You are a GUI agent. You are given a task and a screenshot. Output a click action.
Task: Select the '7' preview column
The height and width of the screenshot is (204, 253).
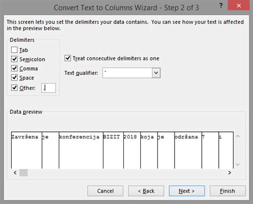pyautogui.click(x=210, y=150)
